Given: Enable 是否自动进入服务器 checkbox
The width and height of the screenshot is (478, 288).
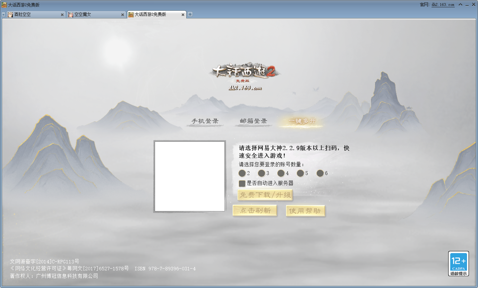Looking at the screenshot, I should tap(242, 183).
